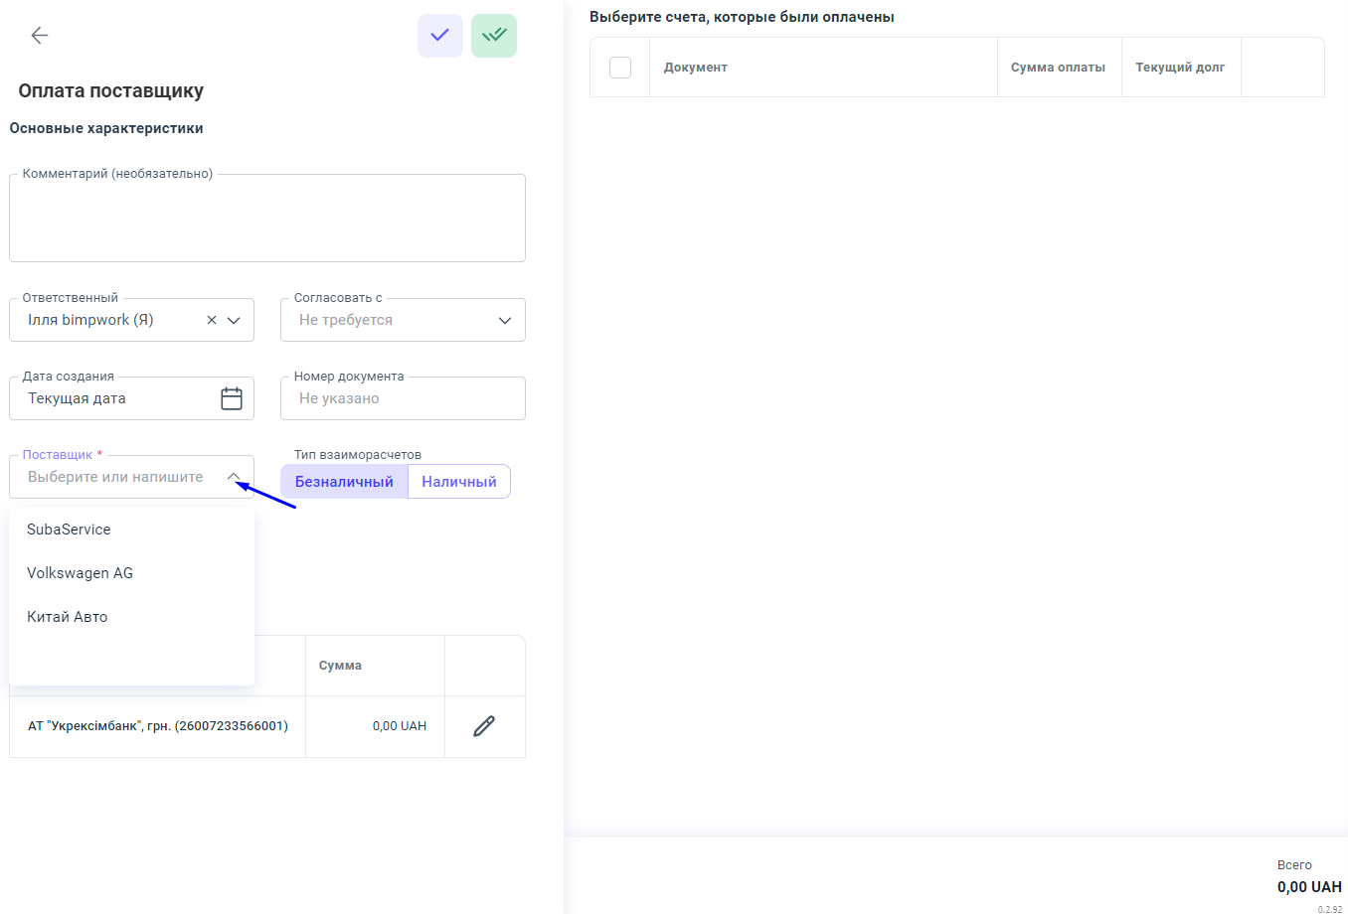Open the calendar date picker icon
The width and height of the screenshot is (1348, 914).
(x=232, y=398)
